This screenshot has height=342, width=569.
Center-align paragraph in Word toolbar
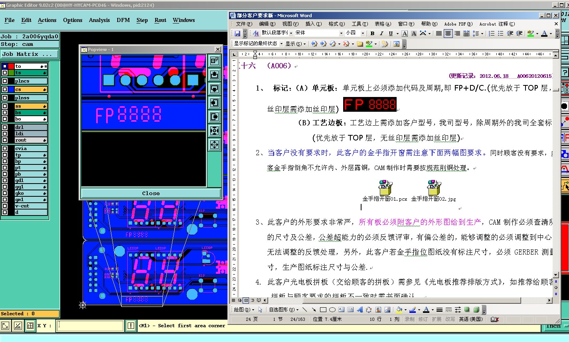click(x=448, y=34)
